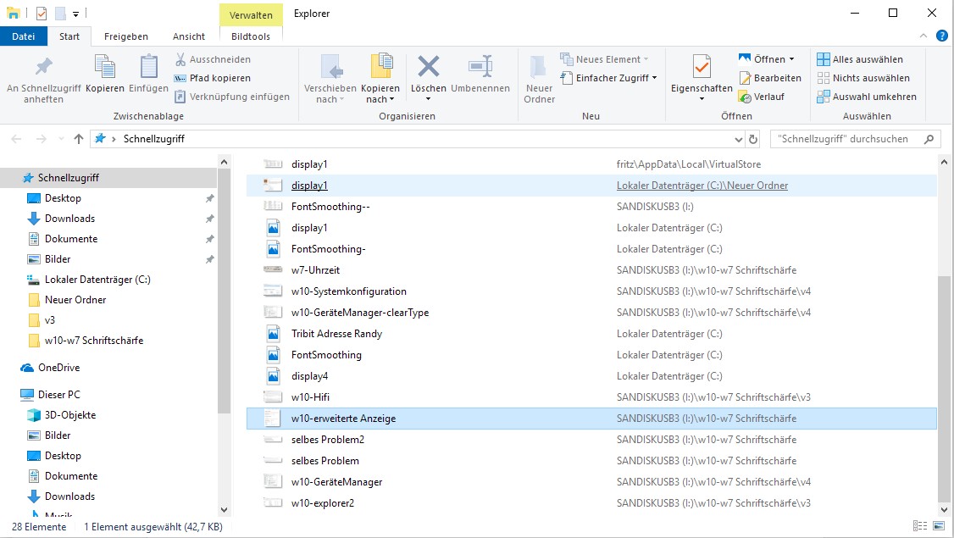Open folder w10-w7 Schriftschärfe in sidebar

[94, 341]
